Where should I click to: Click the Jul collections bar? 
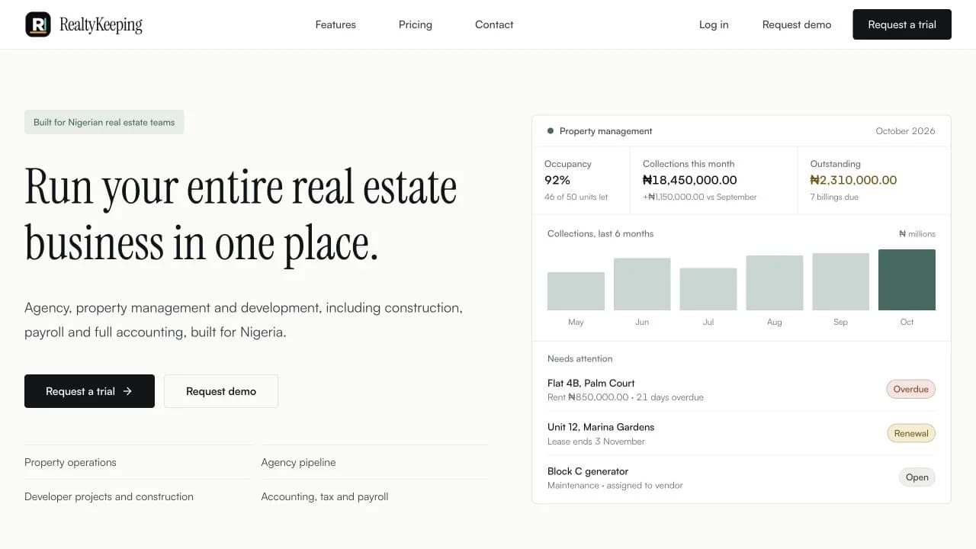pos(708,289)
